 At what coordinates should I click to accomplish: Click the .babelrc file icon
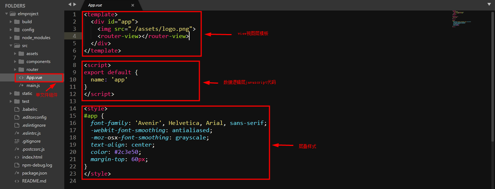[17, 109]
